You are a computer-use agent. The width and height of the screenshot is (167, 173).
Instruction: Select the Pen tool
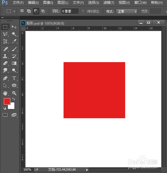pos(5,78)
